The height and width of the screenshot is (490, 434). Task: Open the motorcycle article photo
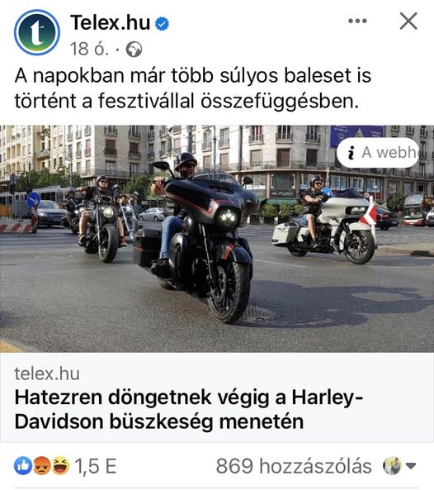click(217, 239)
